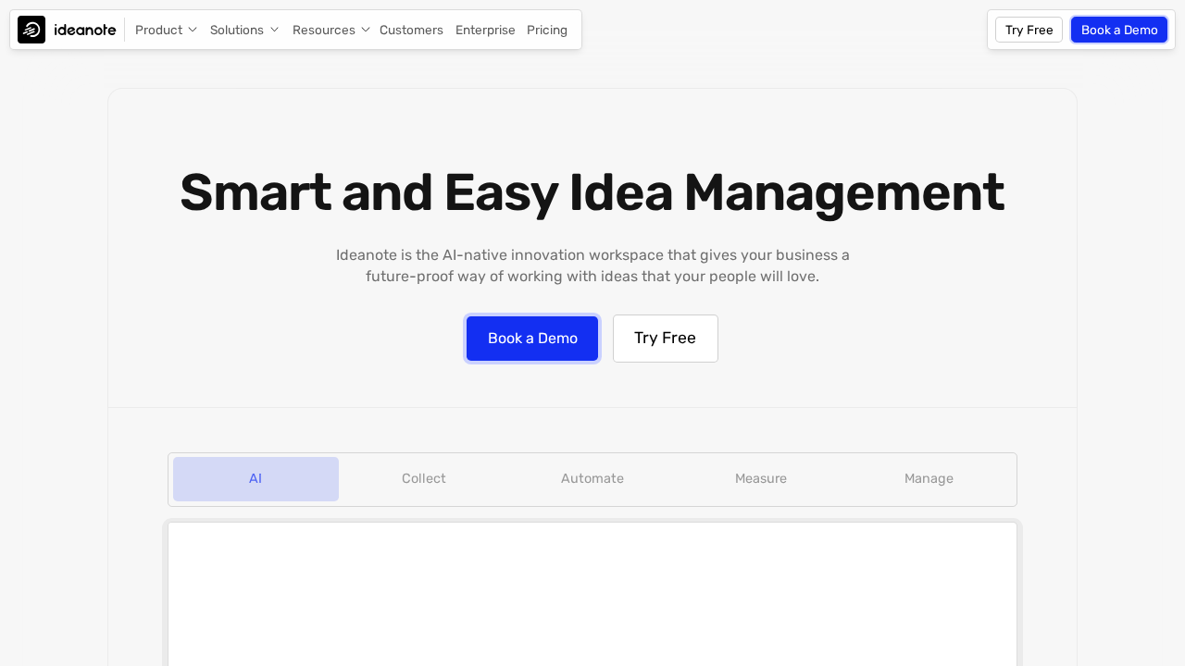Viewport: 1185px width, 666px height.
Task: Select the Manage tab
Action: (x=929, y=479)
